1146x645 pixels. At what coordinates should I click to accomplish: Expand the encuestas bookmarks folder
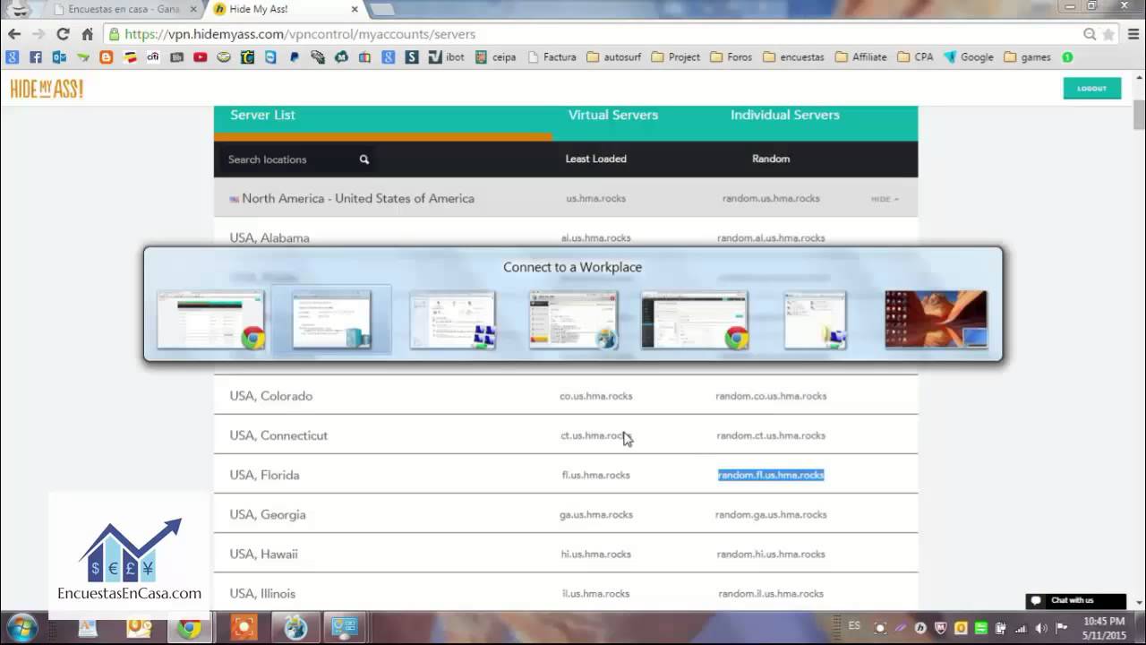tap(793, 56)
